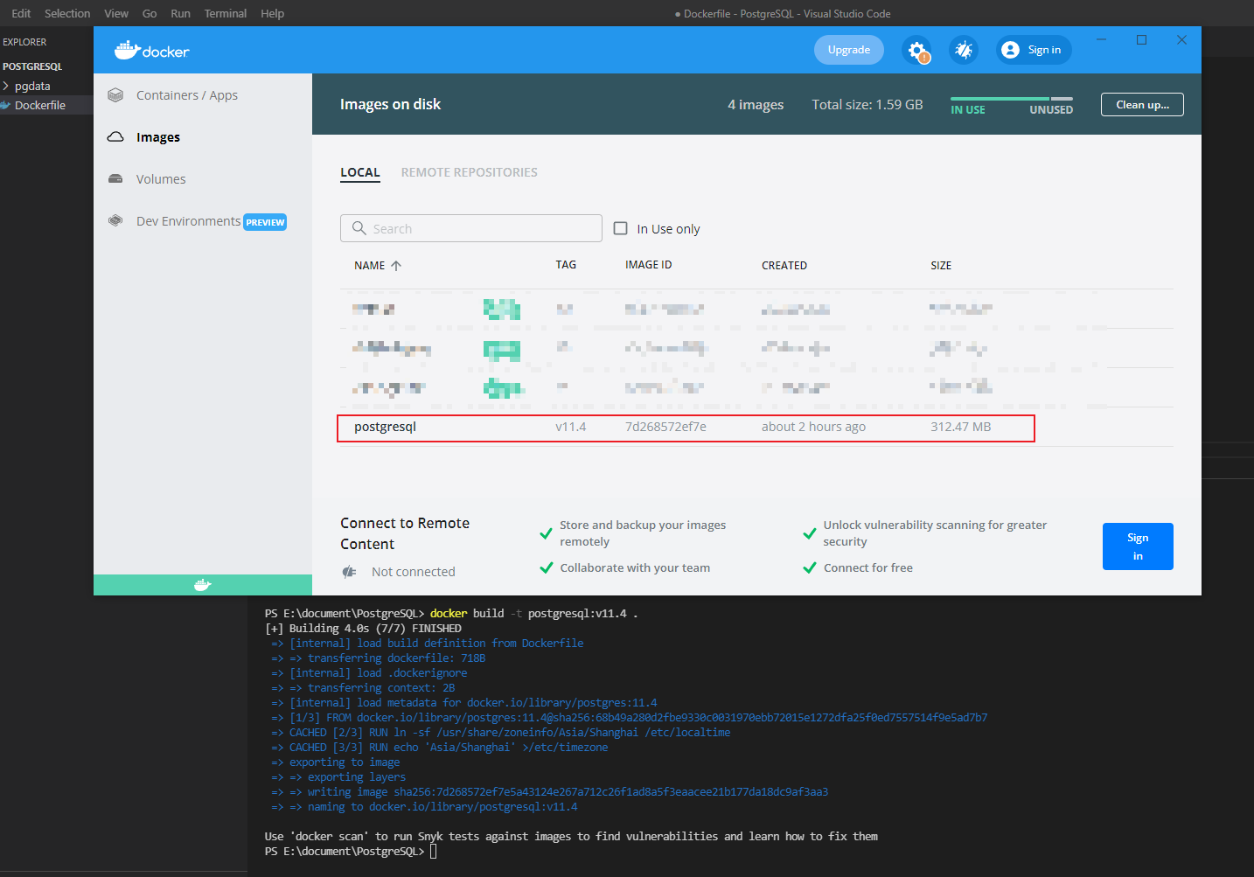Click the v11.4 tag cell
Screen dimensions: 1254x877
coord(571,427)
